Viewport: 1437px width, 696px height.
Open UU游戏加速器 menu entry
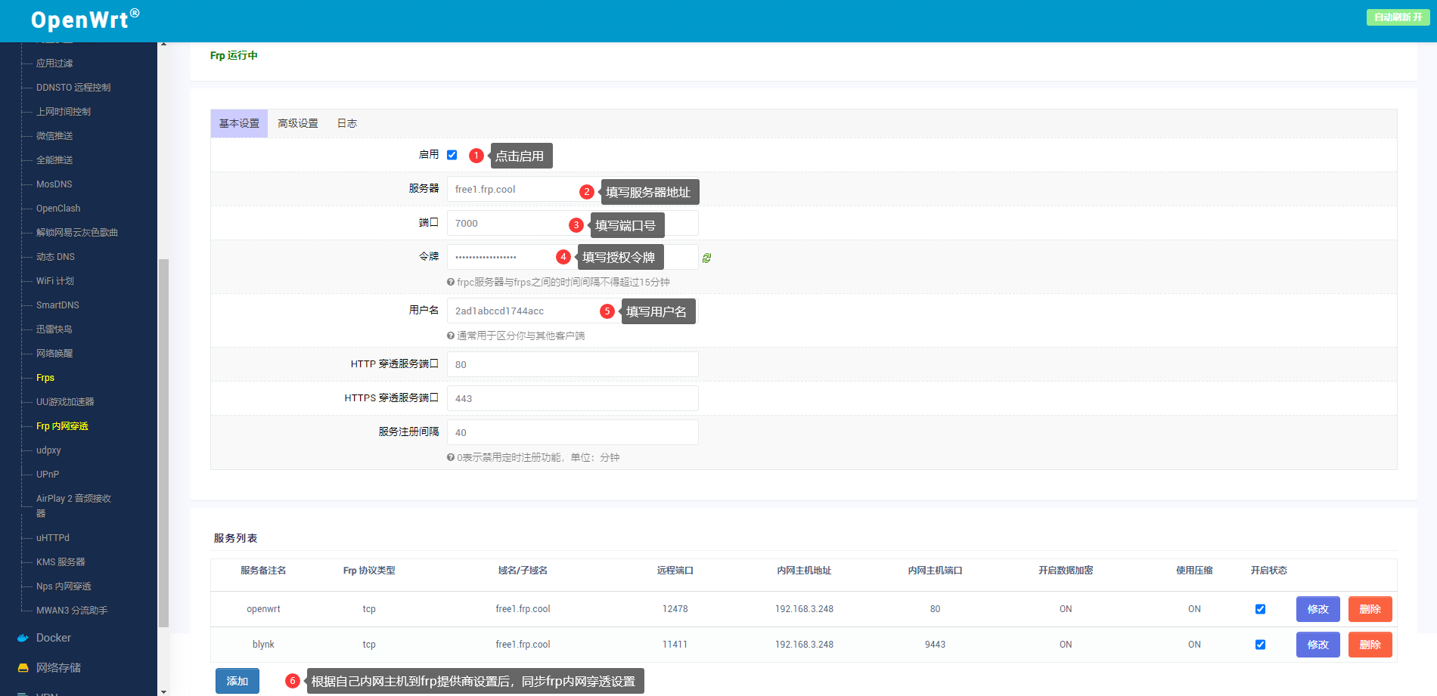65,402
